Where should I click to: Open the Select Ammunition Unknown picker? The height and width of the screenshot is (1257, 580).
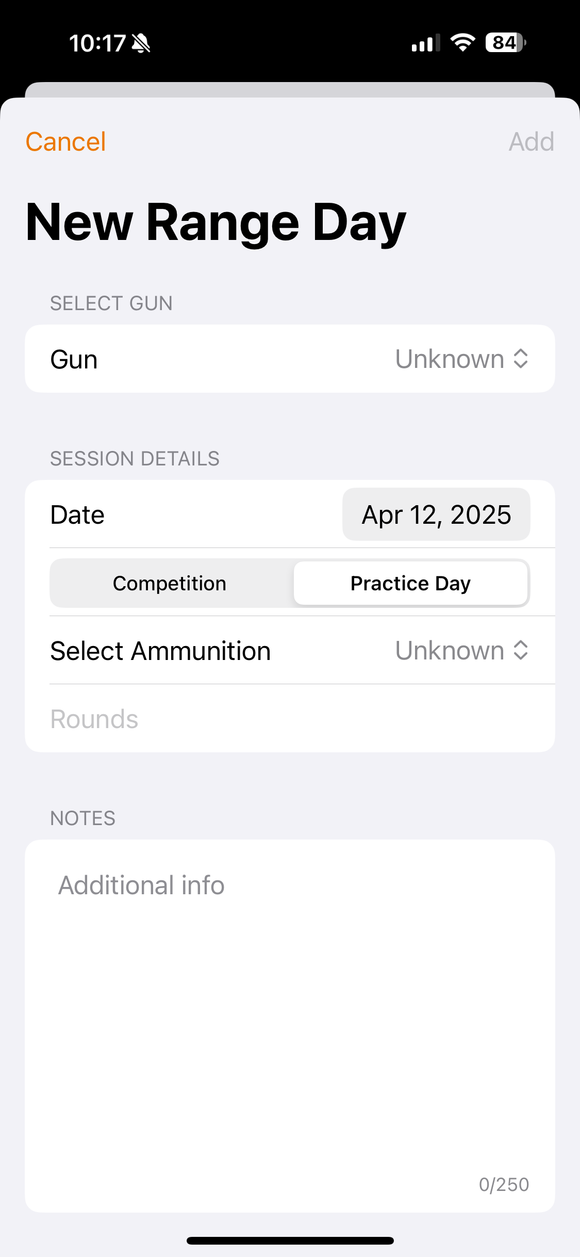tap(450, 650)
